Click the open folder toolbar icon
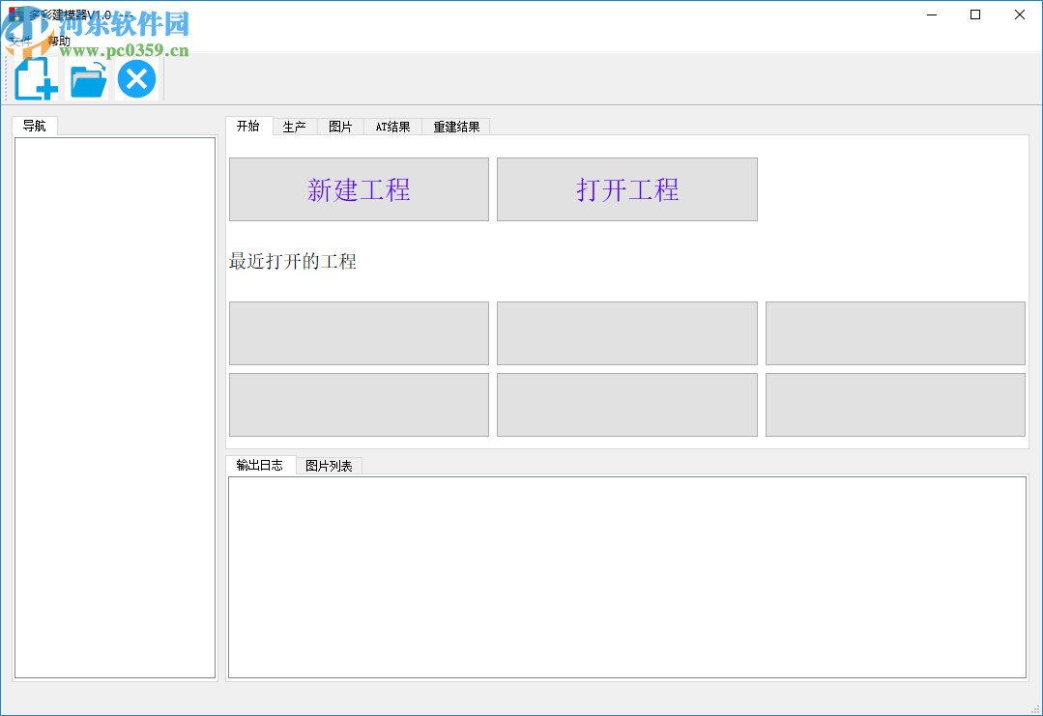The image size is (1043, 716). 89,79
